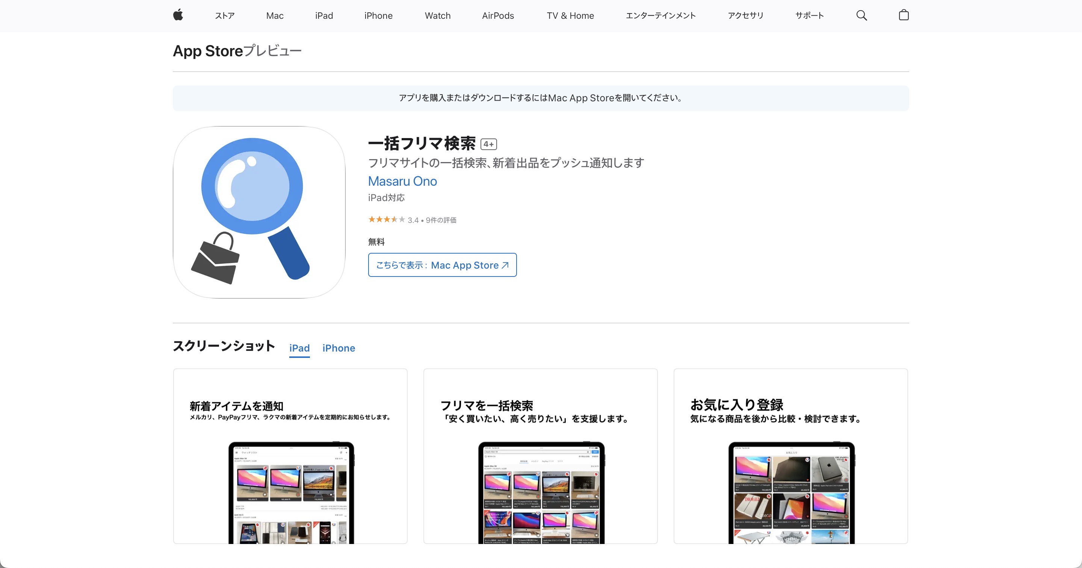This screenshot has width=1082, height=568.
Task: Select the iPad screenshots tab
Action: [x=299, y=348]
